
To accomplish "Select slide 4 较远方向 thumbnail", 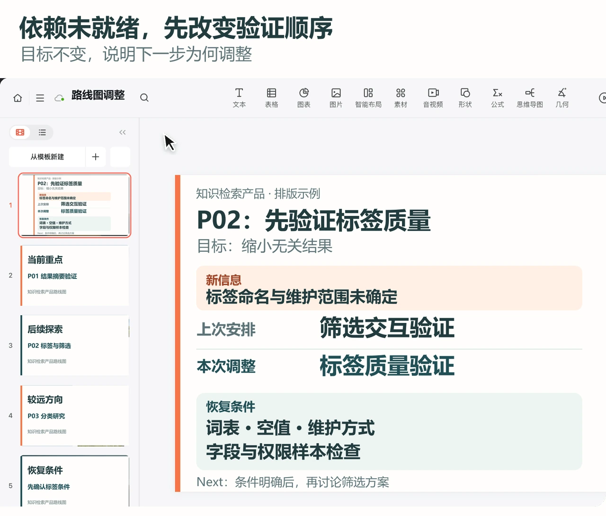I will [x=74, y=416].
